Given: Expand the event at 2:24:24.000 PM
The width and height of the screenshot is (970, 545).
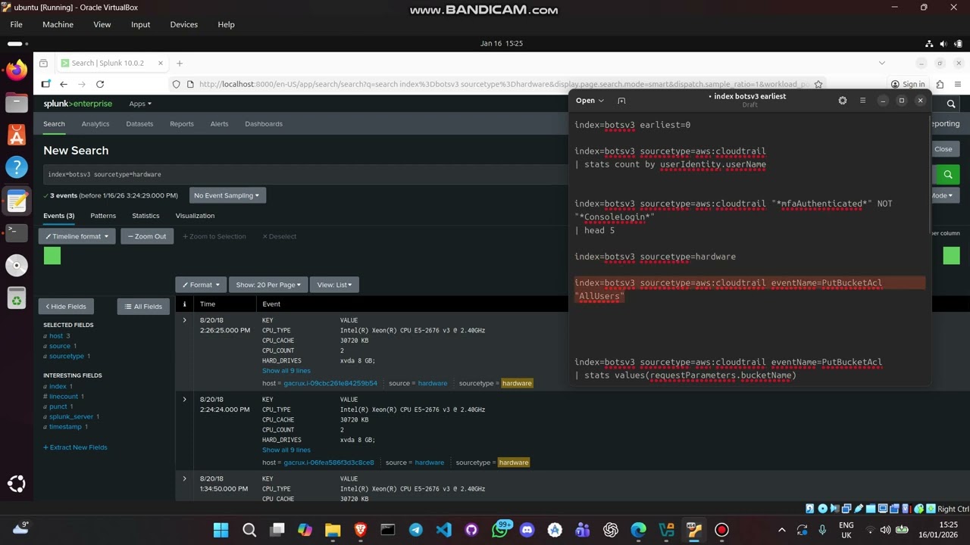Looking at the screenshot, I should [x=184, y=399].
